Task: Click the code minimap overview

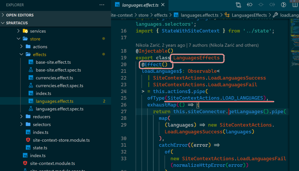Action: coord(295,42)
